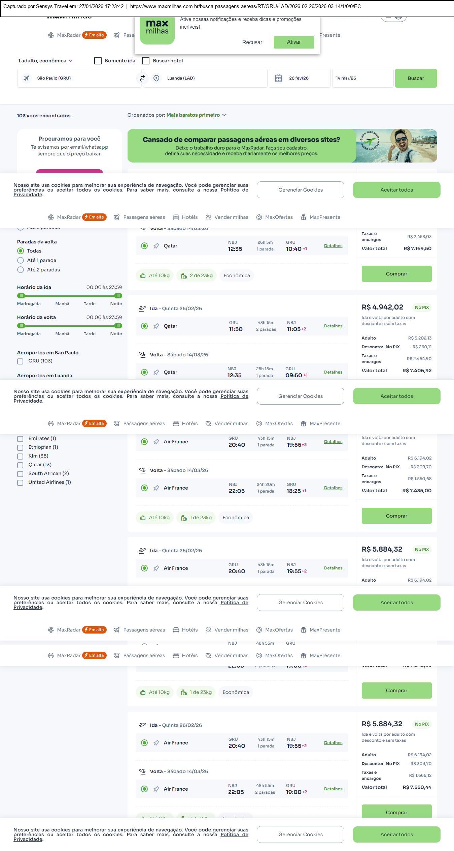Select Até 1 parada for return stops

pos(21,260)
